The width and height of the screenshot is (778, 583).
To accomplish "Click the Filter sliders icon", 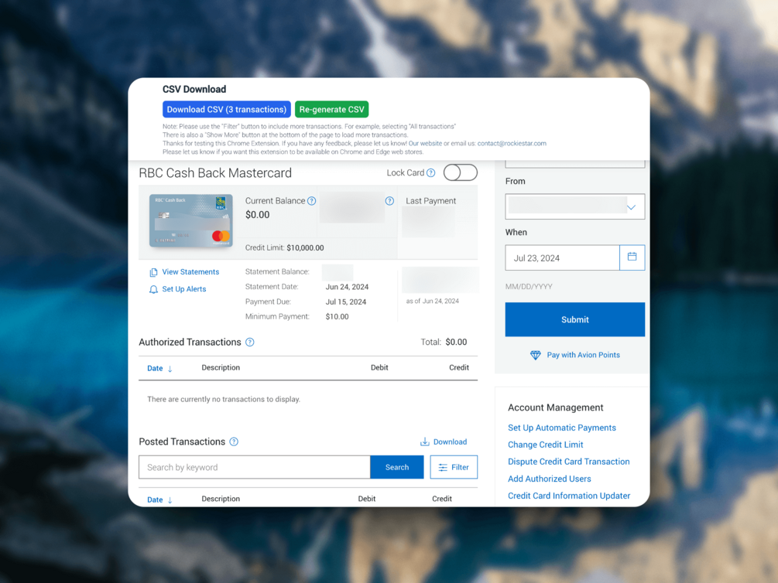I will 443,468.
